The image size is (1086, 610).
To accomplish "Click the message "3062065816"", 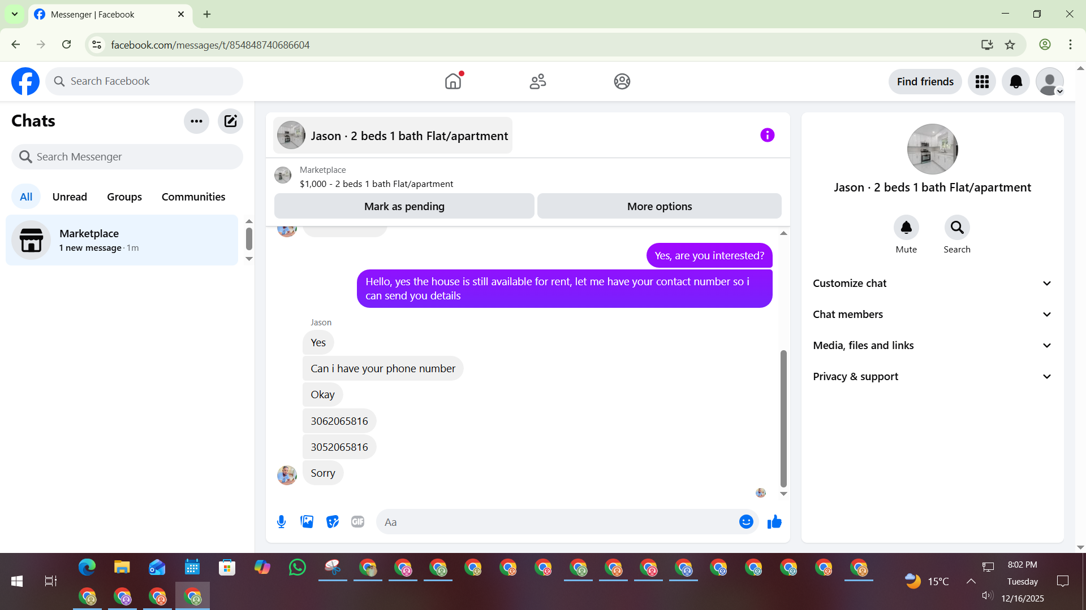I will pyautogui.click(x=339, y=421).
